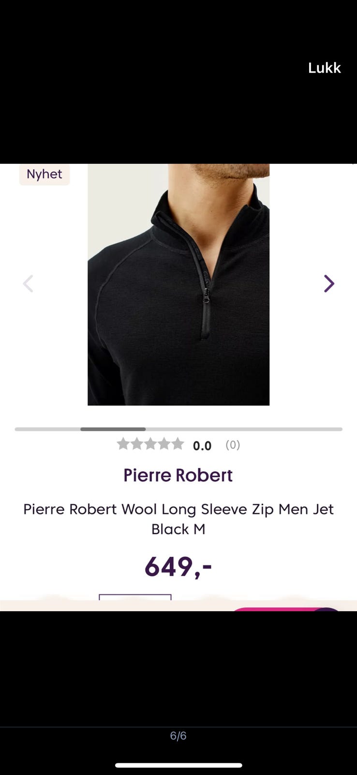
Task: Click the second rating star
Action: [137, 444]
